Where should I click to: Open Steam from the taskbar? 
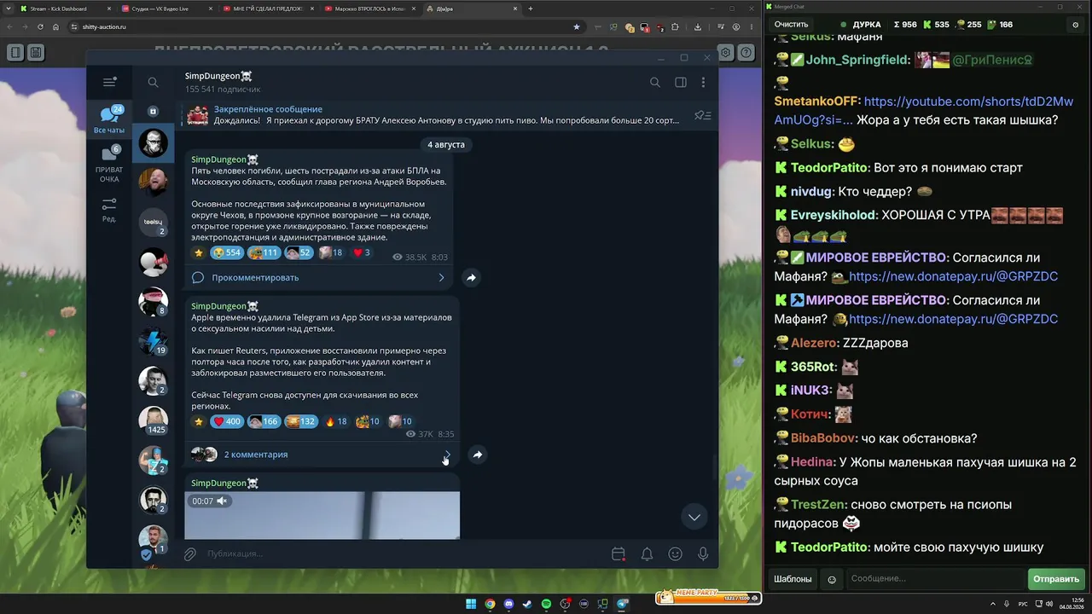point(527,604)
